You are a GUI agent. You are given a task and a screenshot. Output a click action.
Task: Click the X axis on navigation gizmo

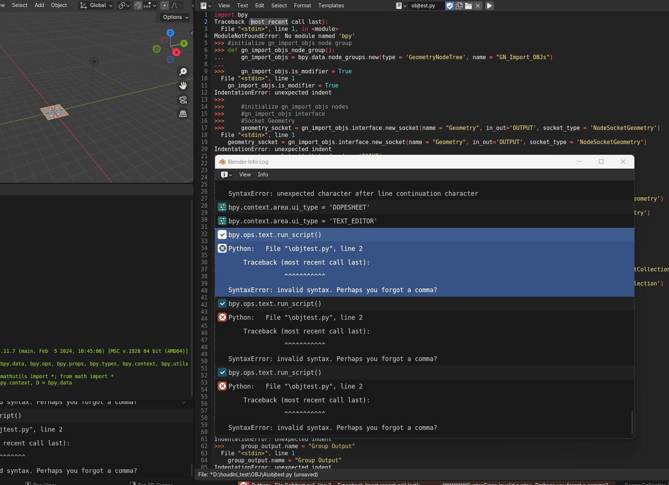point(176,52)
